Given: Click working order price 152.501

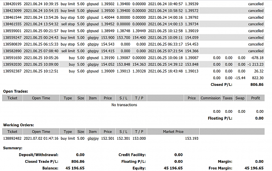Looking at the screenshot, I should (x=108, y=138).
